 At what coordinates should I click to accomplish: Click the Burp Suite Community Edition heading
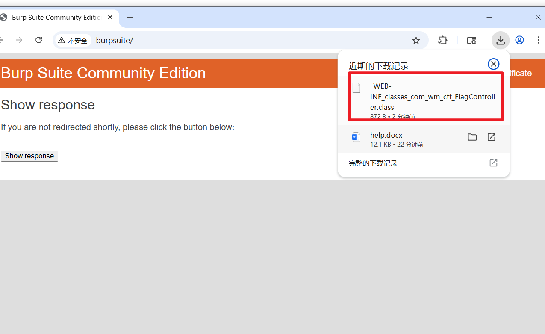[103, 73]
